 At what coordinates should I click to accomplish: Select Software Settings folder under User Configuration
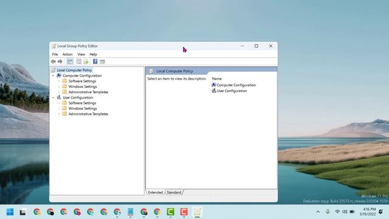82,103
